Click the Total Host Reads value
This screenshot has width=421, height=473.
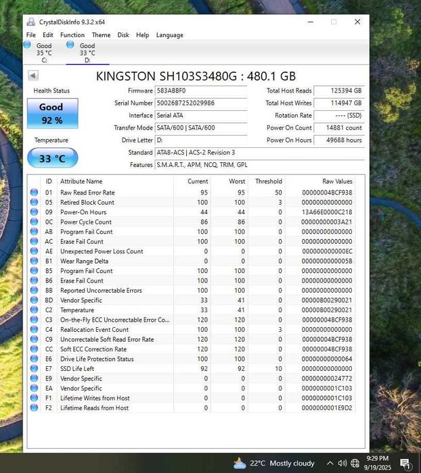point(339,91)
